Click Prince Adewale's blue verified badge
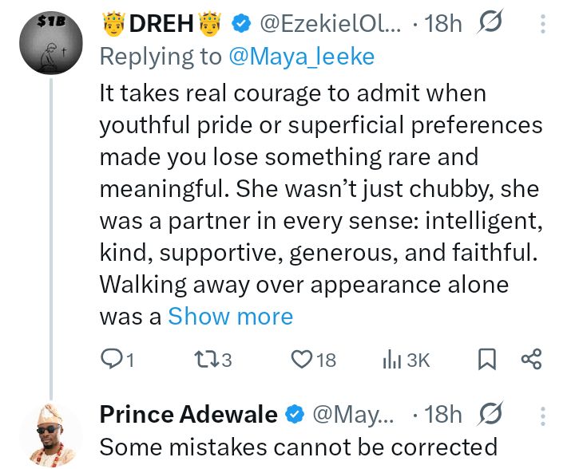The width and height of the screenshot is (575, 469). pyautogui.click(x=294, y=415)
